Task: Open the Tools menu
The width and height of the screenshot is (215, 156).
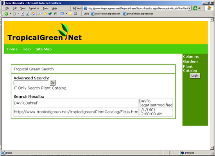Action: click(x=45, y=8)
